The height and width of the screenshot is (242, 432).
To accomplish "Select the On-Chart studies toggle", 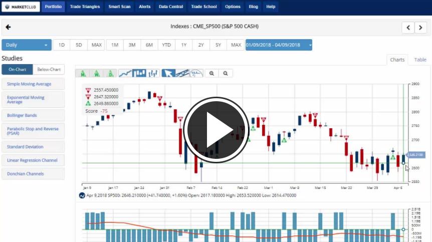I will tap(17, 70).
